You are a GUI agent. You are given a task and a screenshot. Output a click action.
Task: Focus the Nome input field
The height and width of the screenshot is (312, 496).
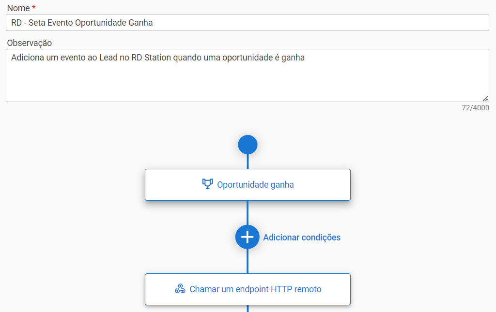[x=291, y=23]
